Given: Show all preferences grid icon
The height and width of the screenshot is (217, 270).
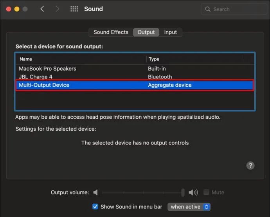Looking at the screenshot, I should coord(74,9).
